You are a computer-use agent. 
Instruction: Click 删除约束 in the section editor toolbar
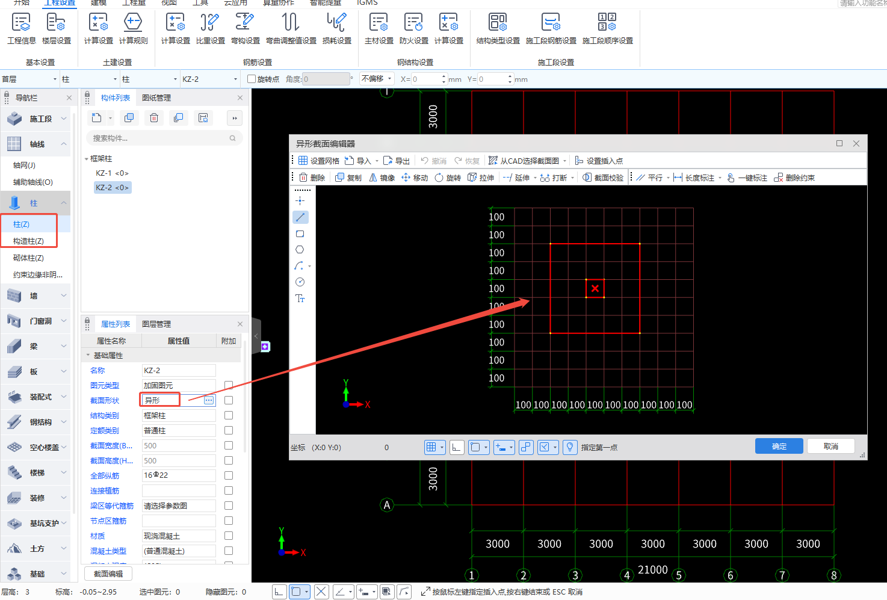coord(794,178)
